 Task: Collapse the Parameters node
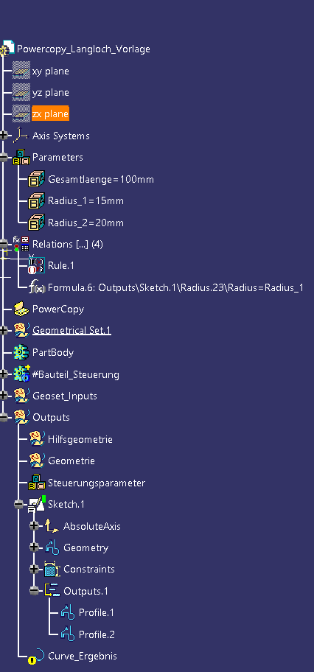click(x=4, y=157)
